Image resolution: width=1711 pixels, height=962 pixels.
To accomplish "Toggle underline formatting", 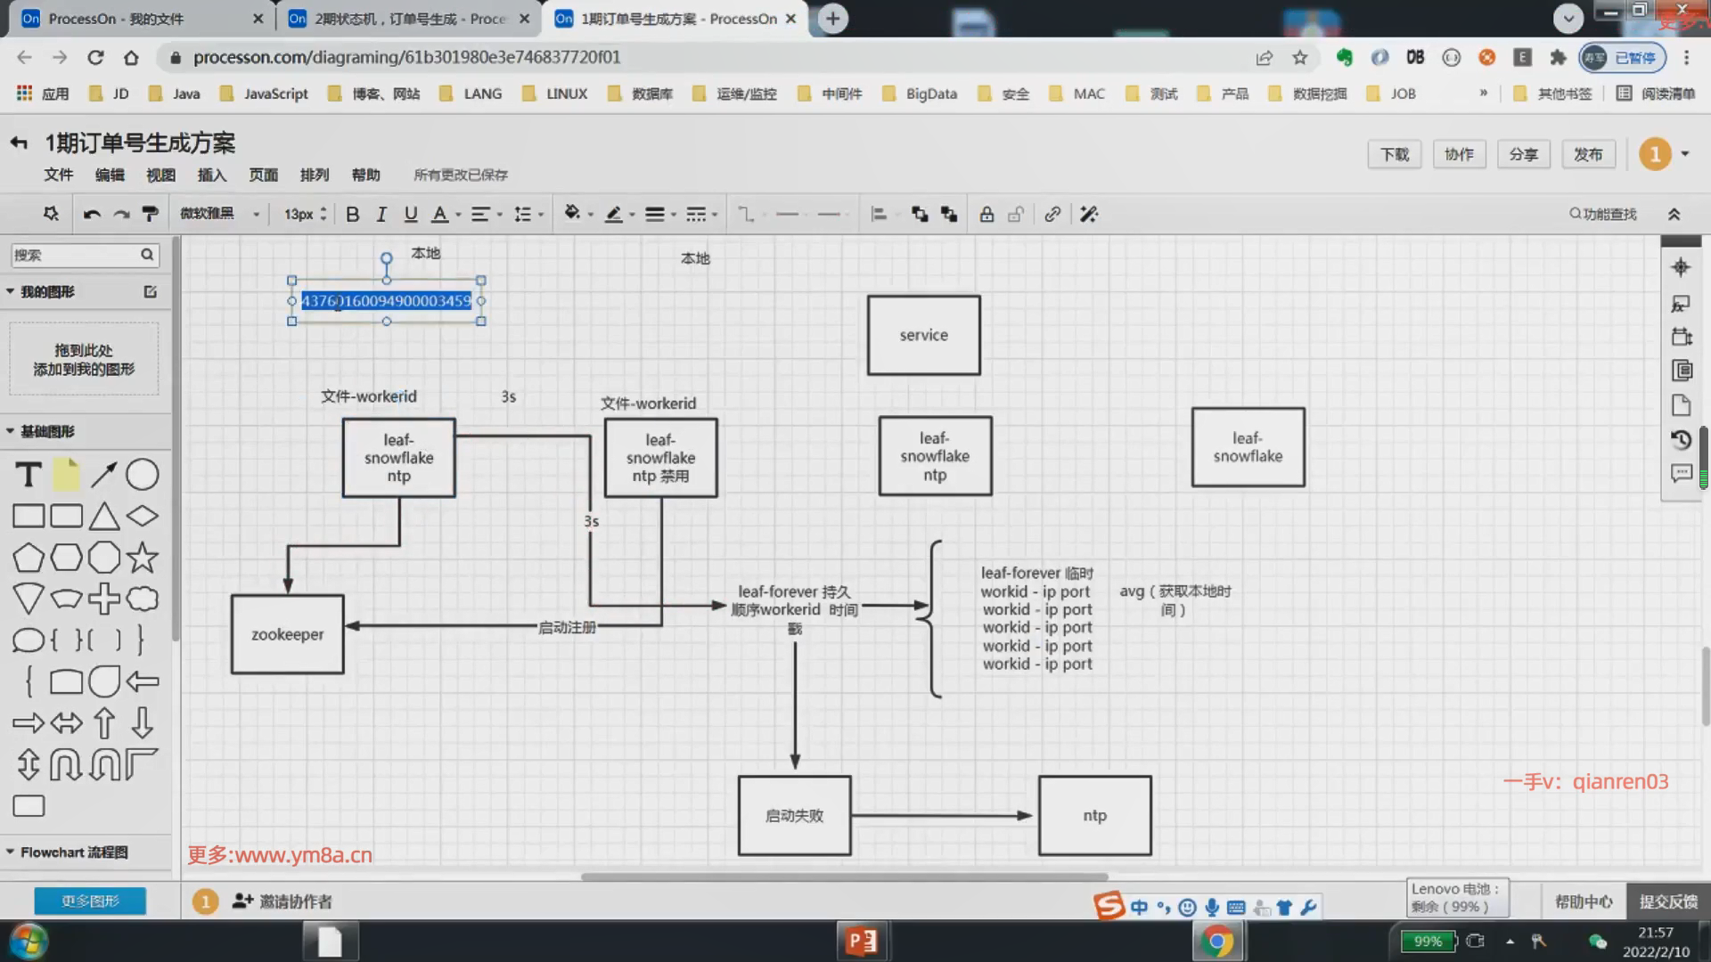I will pyautogui.click(x=410, y=215).
